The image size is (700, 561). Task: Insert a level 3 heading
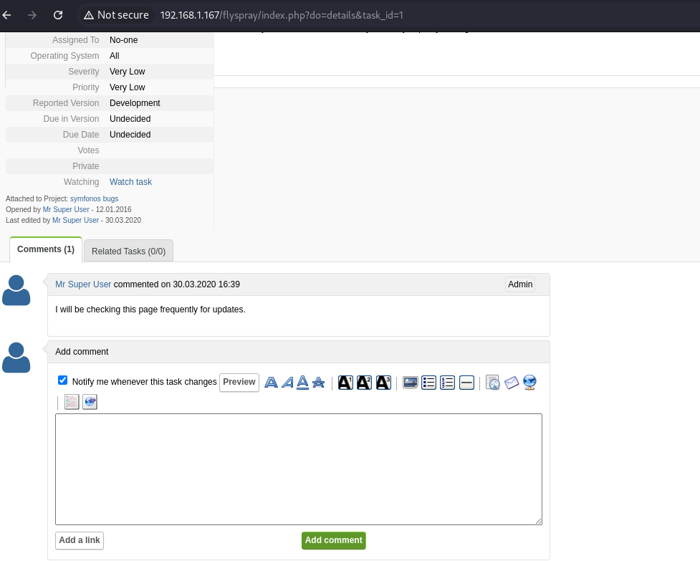[383, 383]
